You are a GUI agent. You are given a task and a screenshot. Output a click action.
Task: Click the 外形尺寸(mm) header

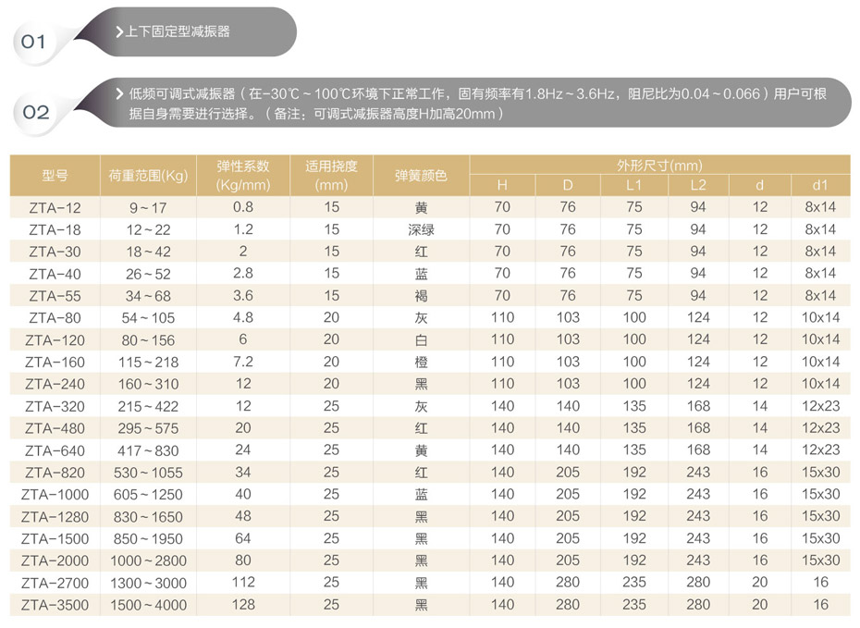(659, 166)
